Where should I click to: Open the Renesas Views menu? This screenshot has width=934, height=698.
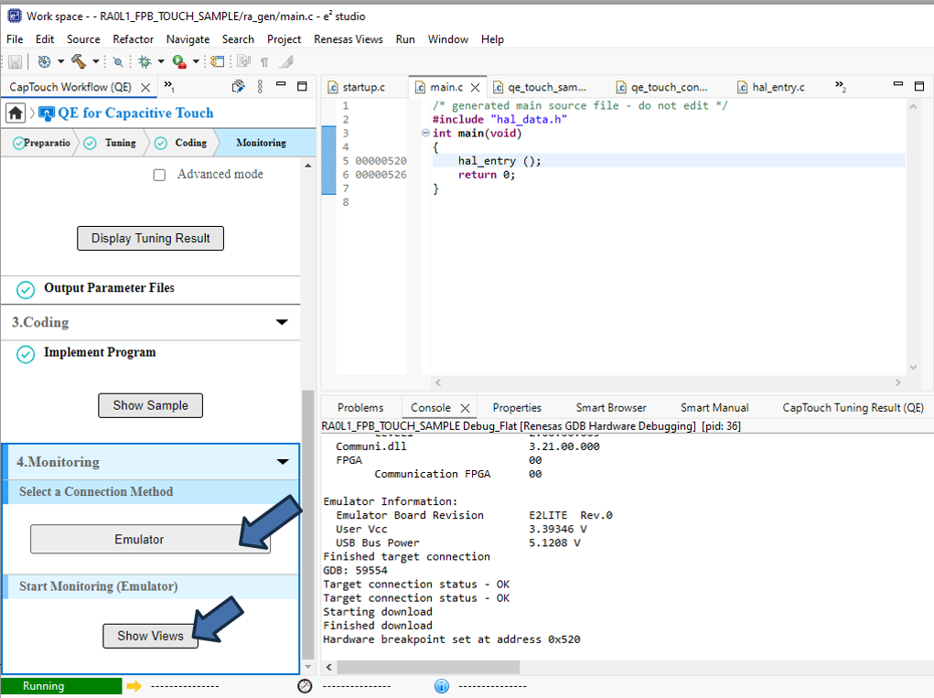(x=349, y=39)
